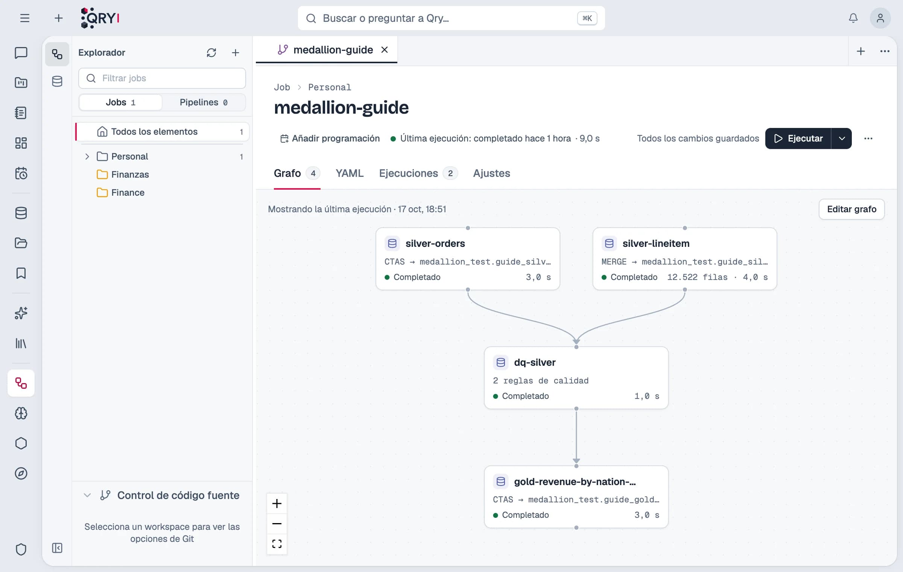Click the Ejecutar button
This screenshot has width=903, height=572.
(x=798, y=138)
